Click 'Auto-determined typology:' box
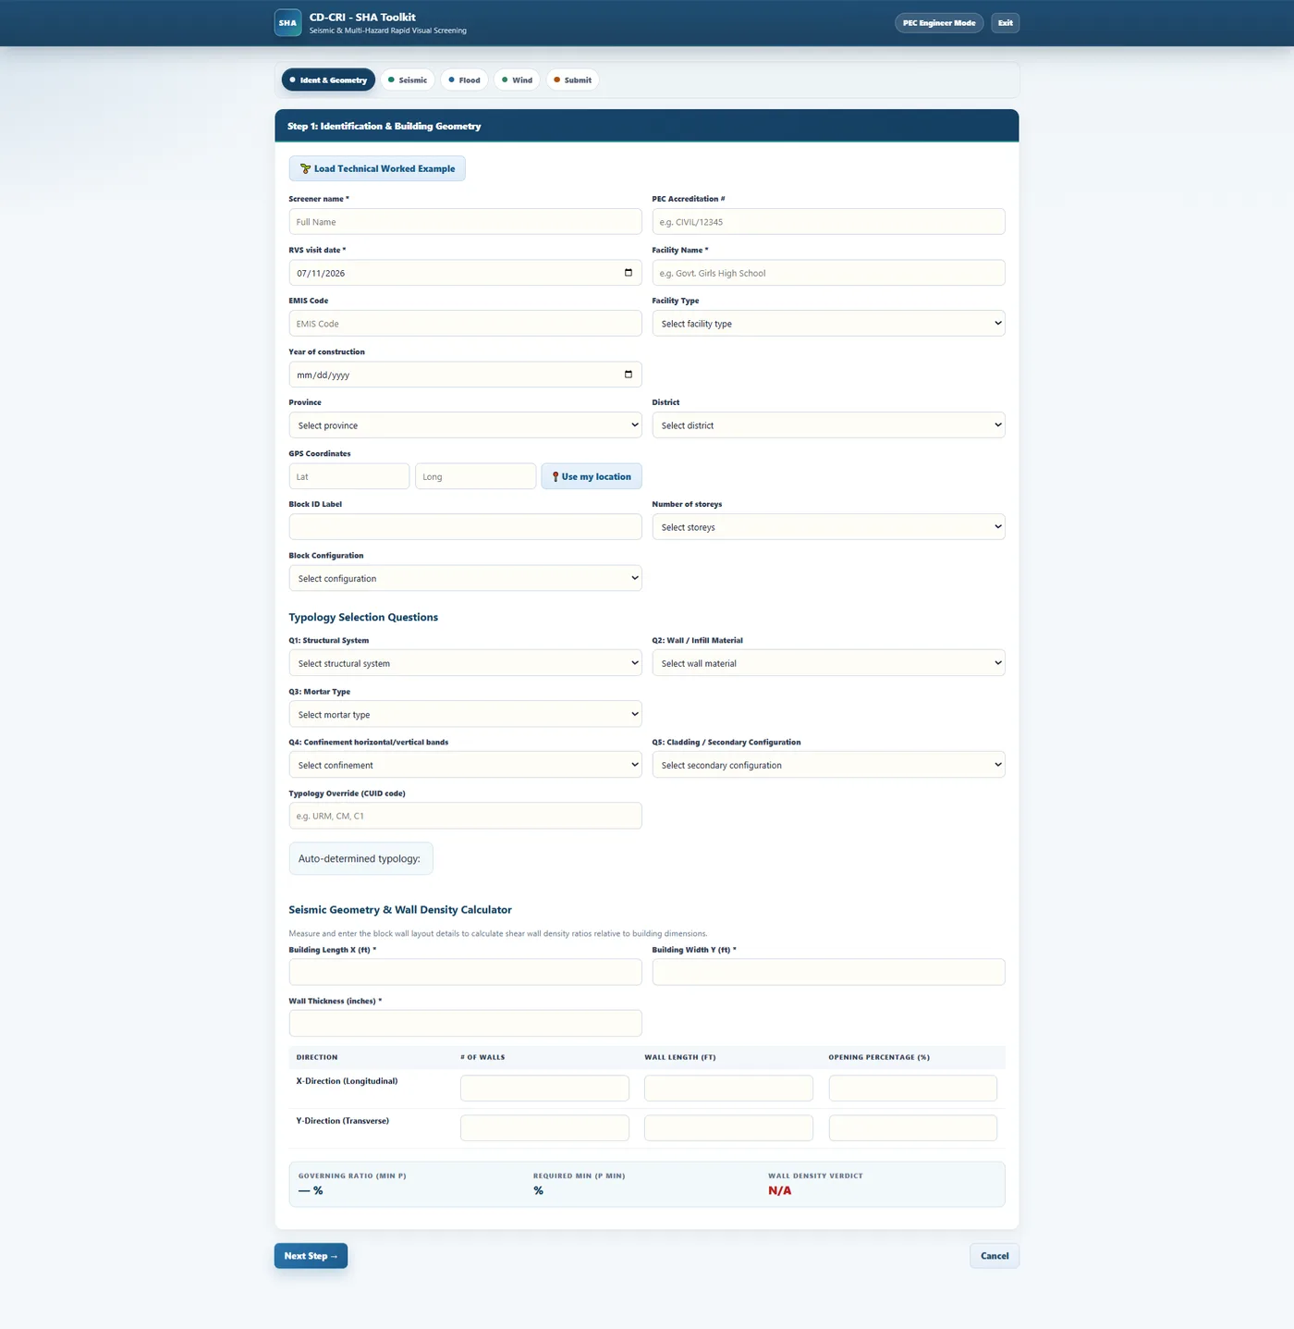Screen dimensions: 1294x1329 (360, 858)
